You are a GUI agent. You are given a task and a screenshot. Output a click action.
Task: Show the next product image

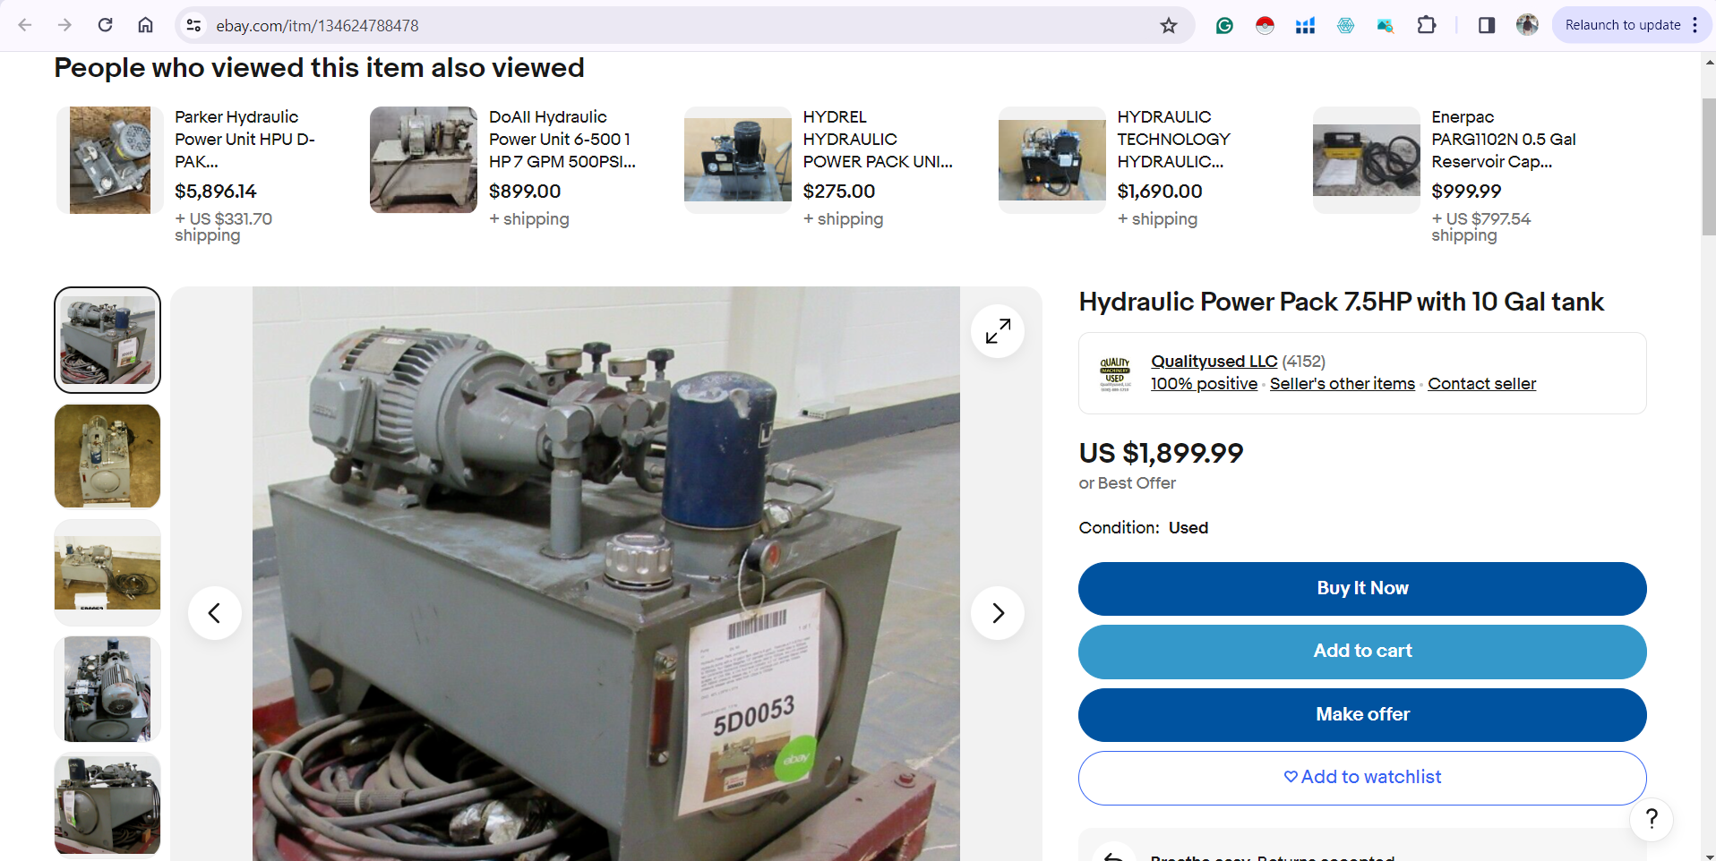point(998,613)
